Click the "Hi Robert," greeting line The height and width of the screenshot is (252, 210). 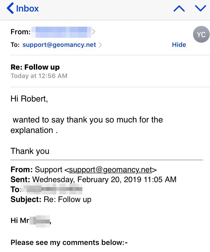(x=29, y=99)
